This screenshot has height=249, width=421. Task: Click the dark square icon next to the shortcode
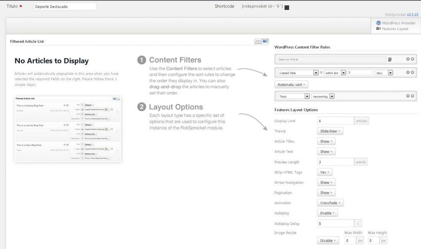pyautogui.click(x=287, y=8)
